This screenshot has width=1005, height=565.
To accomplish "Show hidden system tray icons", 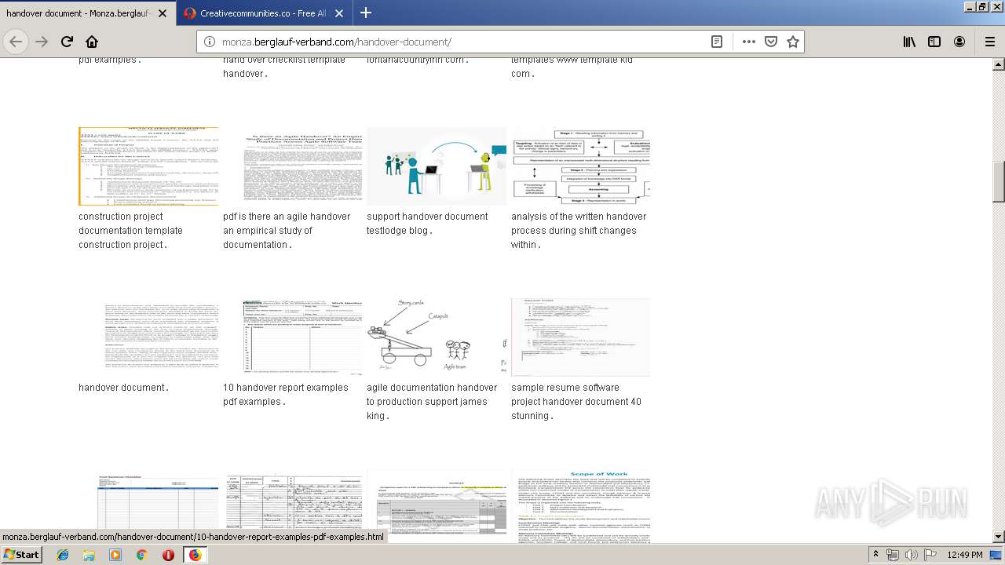I will 875,555.
